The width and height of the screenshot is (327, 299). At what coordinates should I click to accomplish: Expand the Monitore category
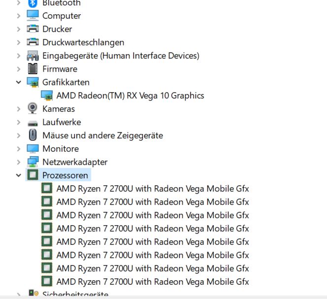[x=19, y=149]
